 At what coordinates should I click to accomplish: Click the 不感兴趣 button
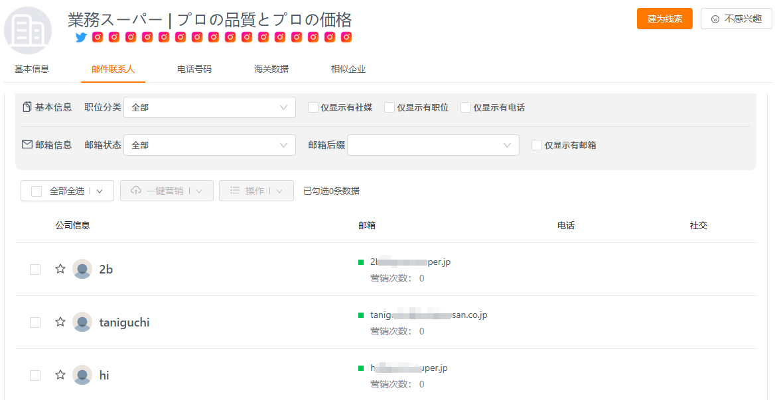(x=737, y=19)
